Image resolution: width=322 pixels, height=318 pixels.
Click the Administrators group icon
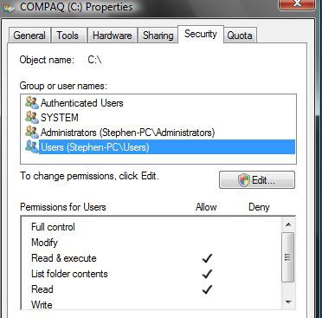point(32,132)
